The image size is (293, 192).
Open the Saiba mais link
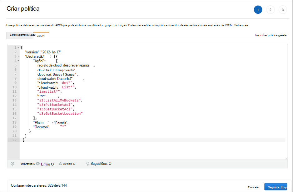click(242, 25)
